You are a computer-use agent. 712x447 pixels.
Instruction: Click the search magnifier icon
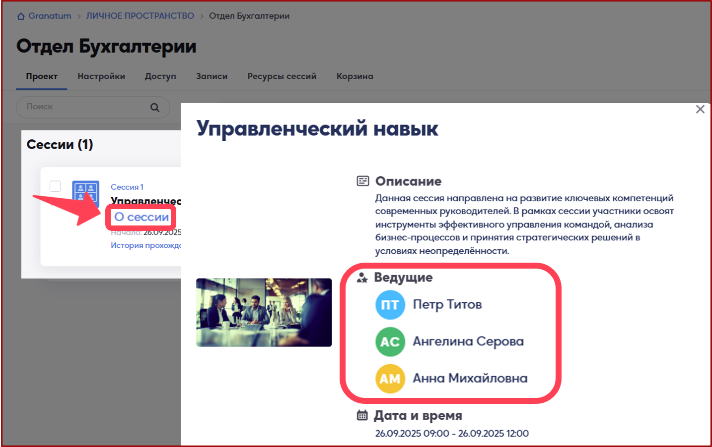pos(155,108)
